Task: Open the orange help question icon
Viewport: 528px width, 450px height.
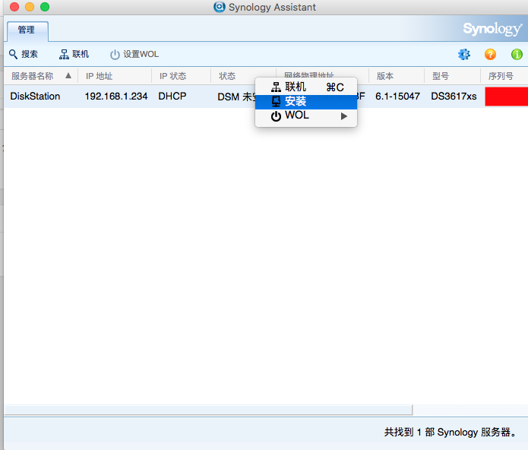Action: (x=490, y=54)
